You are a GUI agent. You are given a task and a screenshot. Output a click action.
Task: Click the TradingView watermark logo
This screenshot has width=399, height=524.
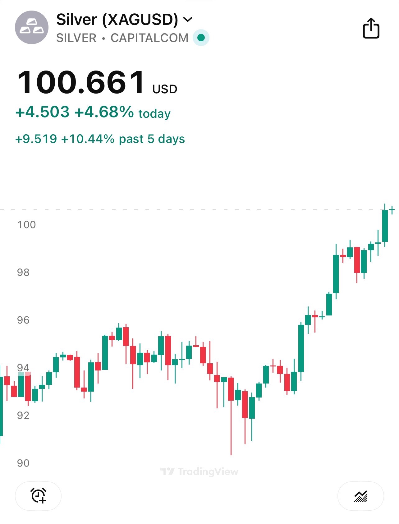tap(199, 471)
